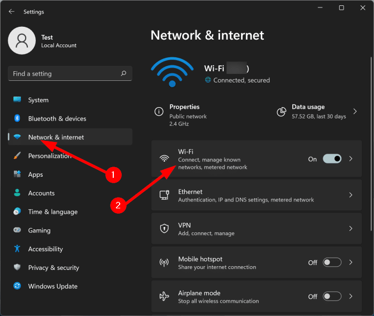The width and height of the screenshot is (374, 316).
Task: Click the Gaming controller icon
Action: pyautogui.click(x=17, y=230)
